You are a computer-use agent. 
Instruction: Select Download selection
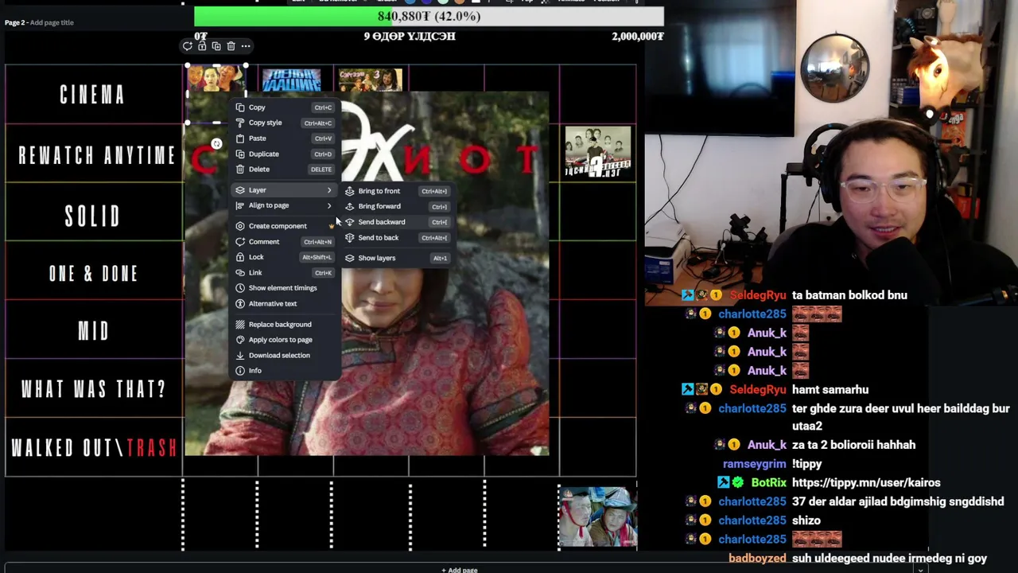(286, 356)
